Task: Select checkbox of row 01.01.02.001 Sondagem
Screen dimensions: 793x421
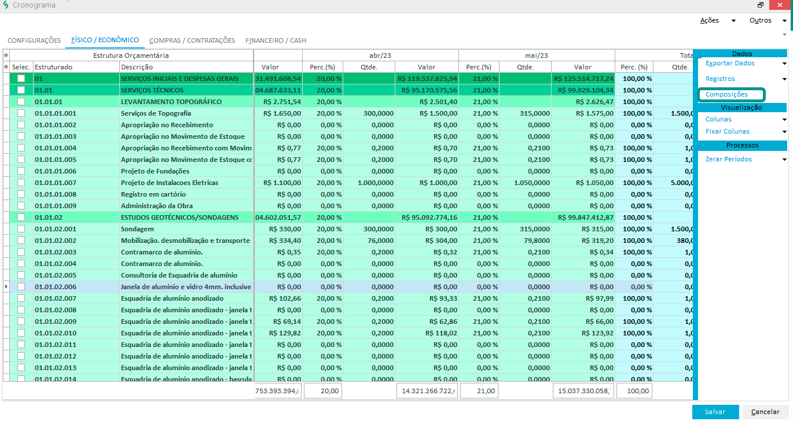Action: pyautogui.click(x=21, y=229)
